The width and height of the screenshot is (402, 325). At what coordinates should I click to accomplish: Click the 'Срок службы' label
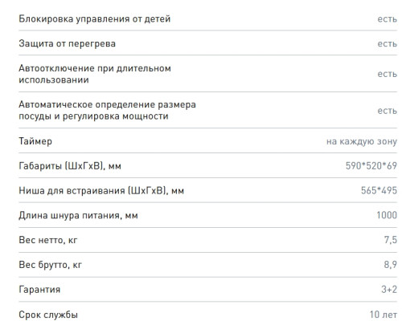pos(48,315)
